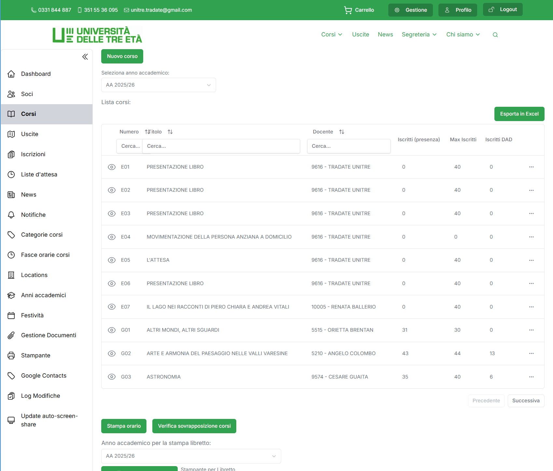Open three-dot actions menu for E05 L'ATTESA

coord(531,260)
